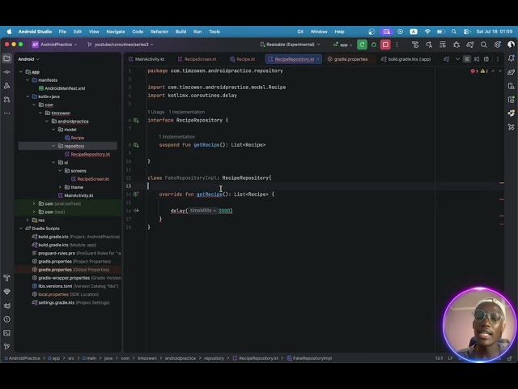Open the Project tool window folder icon
This screenshot has height=389, width=518.
click(x=7, y=58)
